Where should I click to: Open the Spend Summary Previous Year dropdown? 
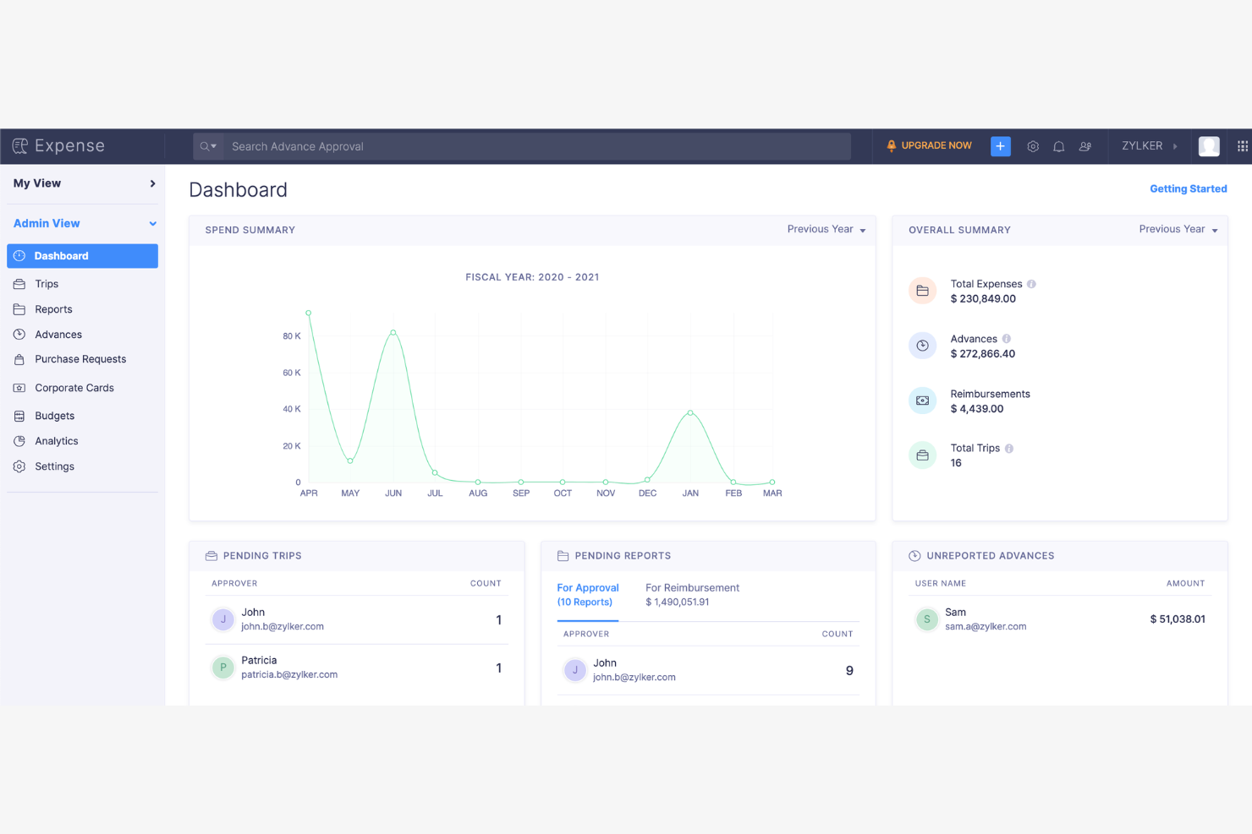pyautogui.click(x=826, y=229)
